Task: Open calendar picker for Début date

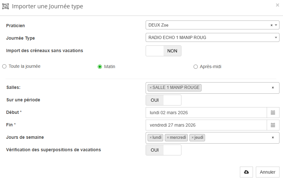Action: 273,113
